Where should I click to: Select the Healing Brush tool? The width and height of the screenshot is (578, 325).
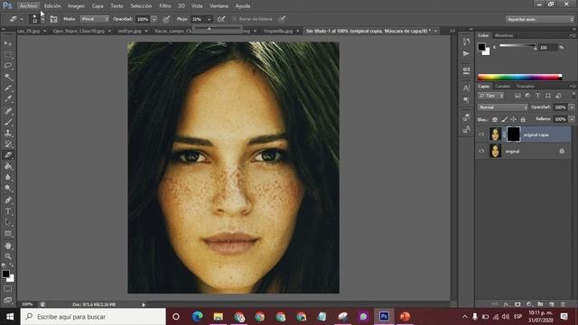(x=8, y=110)
